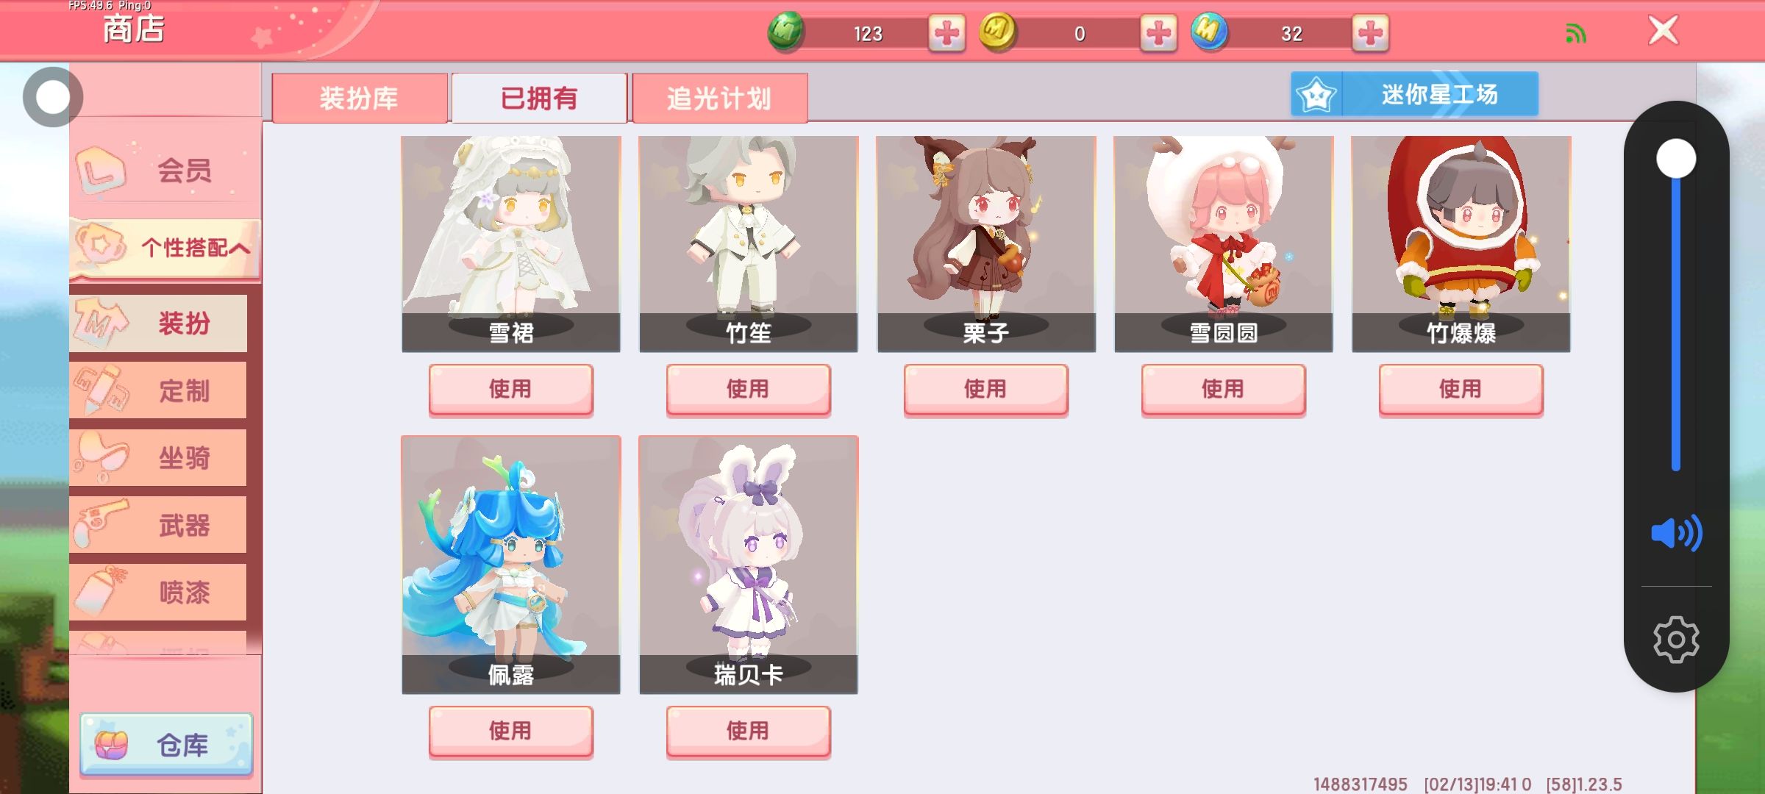Adjust the volume slider knob
This screenshot has height=794, width=1765.
(x=1676, y=159)
